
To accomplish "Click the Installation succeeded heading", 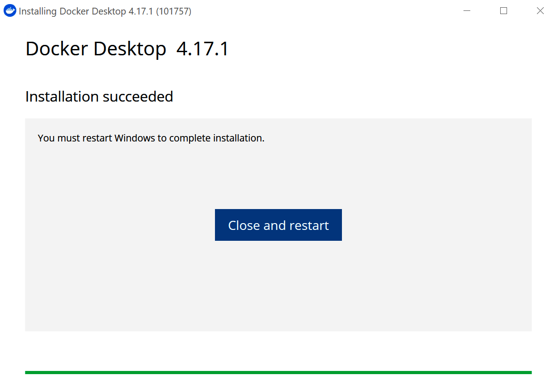I will tap(99, 96).
